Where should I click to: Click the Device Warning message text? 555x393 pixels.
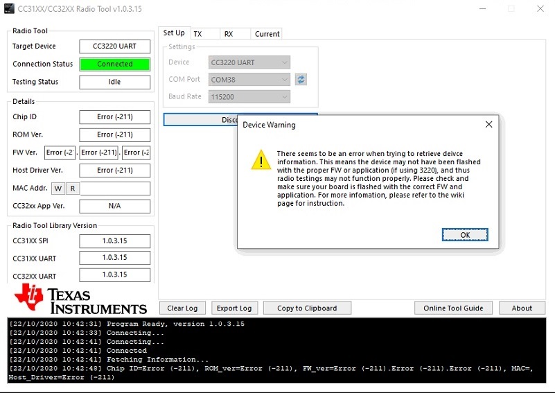pyautogui.click(x=379, y=178)
